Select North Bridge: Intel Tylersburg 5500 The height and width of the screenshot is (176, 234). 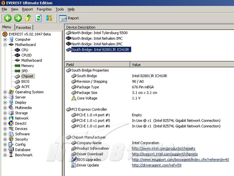click(99, 33)
